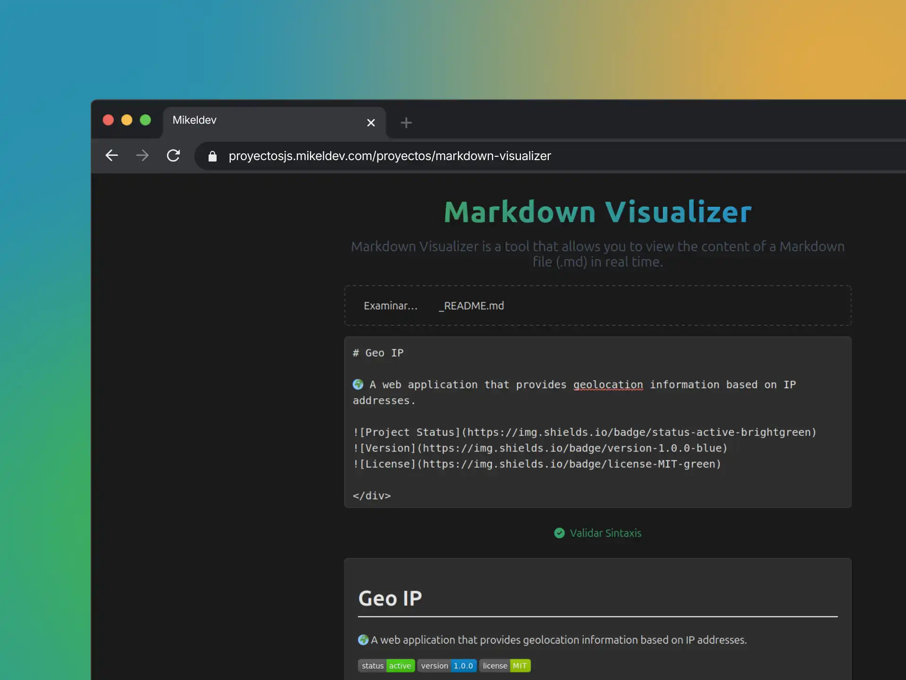Click the status active badge

[386, 666]
